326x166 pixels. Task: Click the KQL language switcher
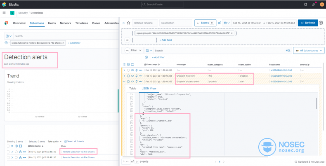coord(288,50)
